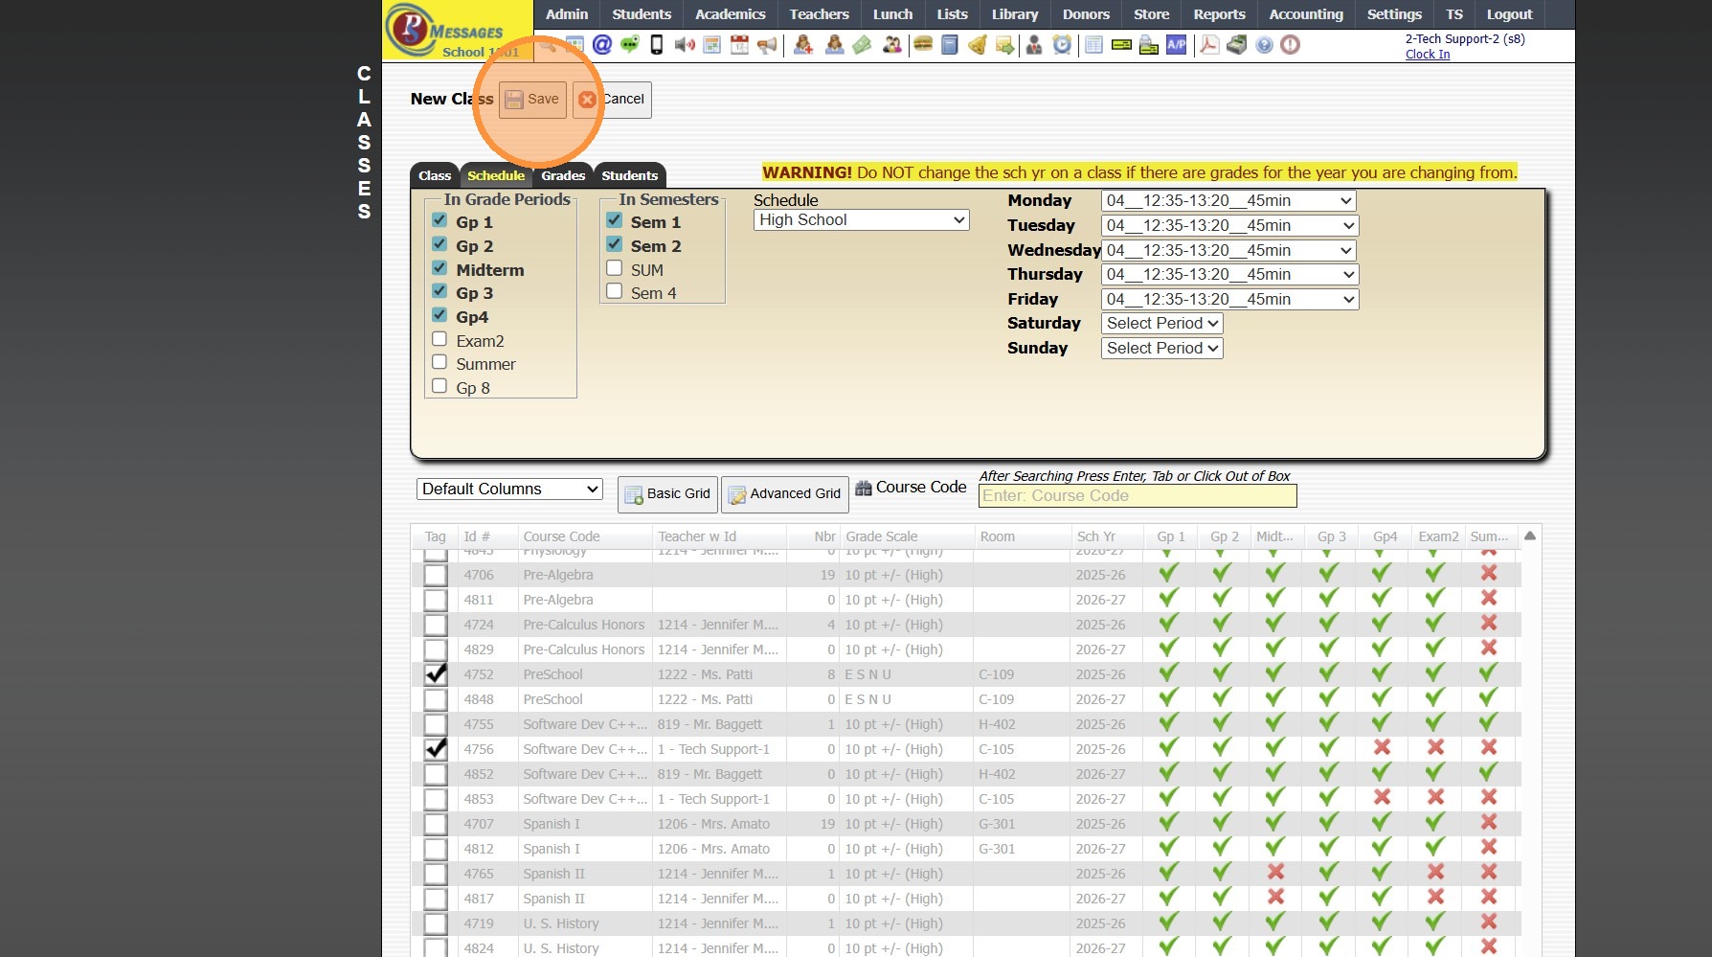This screenshot has width=1712, height=957.
Task: Click the printer with yellow label icon
Action: tap(1149, 45)
